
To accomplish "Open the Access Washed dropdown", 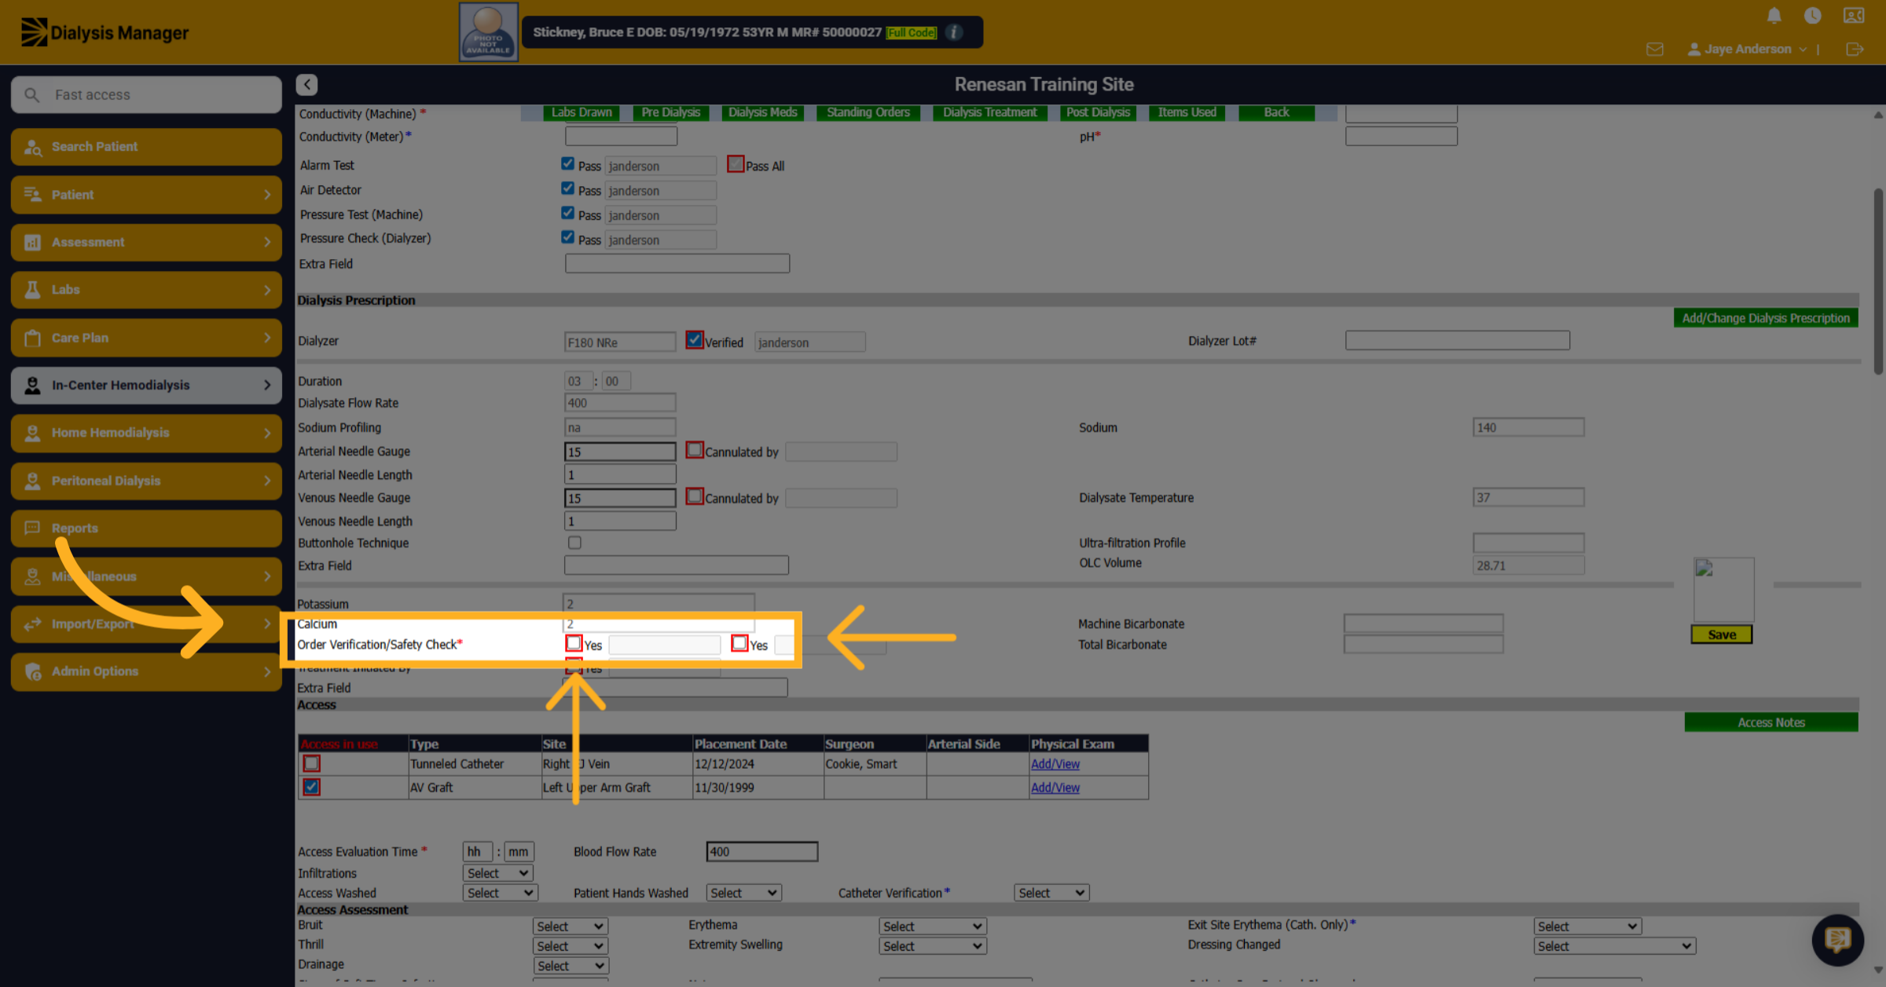I will pyautogui.click(x=500, y=893).
